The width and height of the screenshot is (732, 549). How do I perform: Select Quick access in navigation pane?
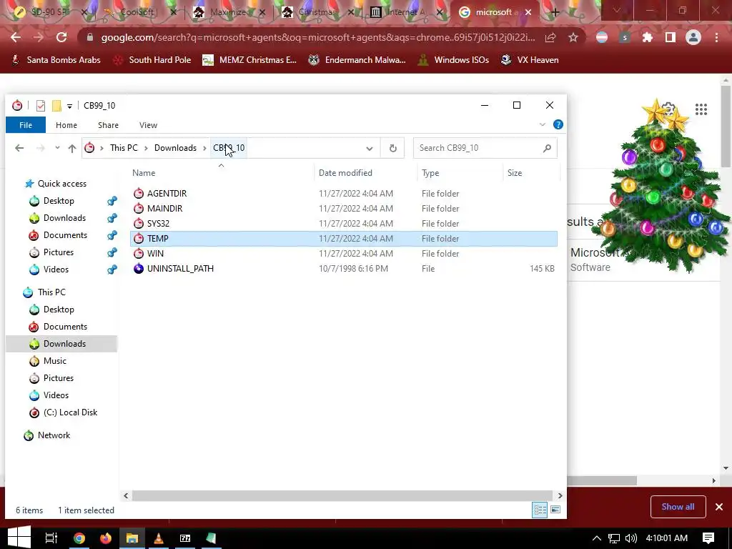pyautogui.click(x=61, y=184)
